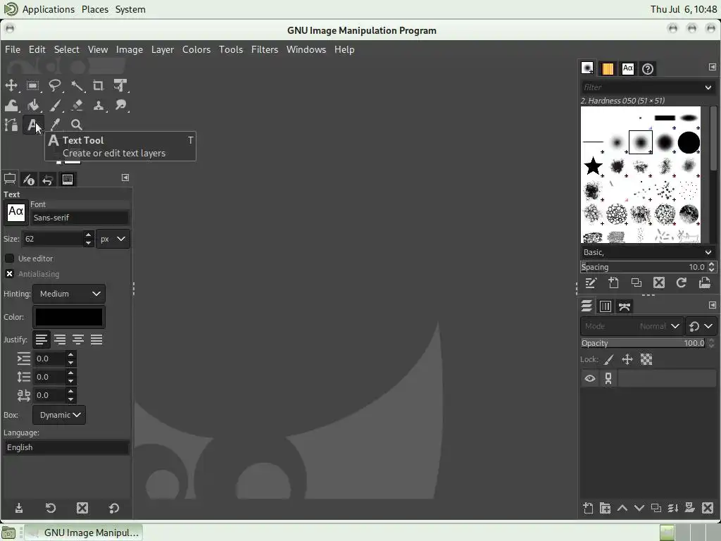Switch to the Patterns tab
This screenshot has width=721, height=541.
[608, 68]
